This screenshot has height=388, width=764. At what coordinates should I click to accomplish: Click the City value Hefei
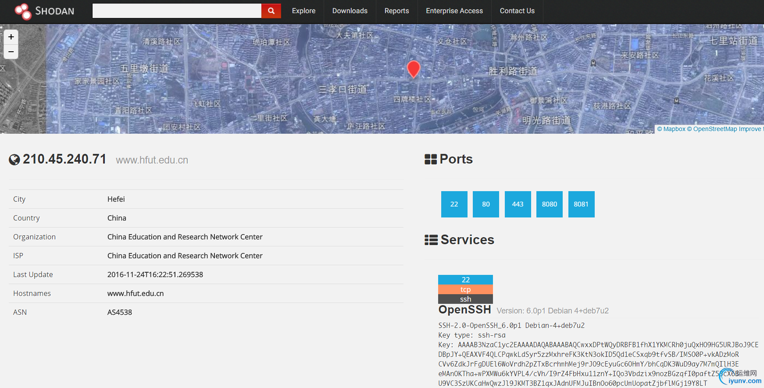coord(116,199)
